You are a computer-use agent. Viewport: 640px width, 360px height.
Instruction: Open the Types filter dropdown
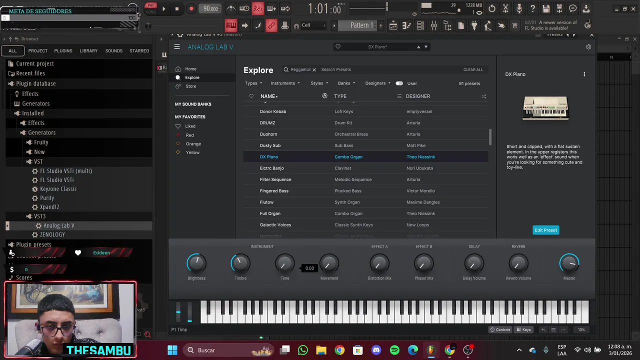253,83
